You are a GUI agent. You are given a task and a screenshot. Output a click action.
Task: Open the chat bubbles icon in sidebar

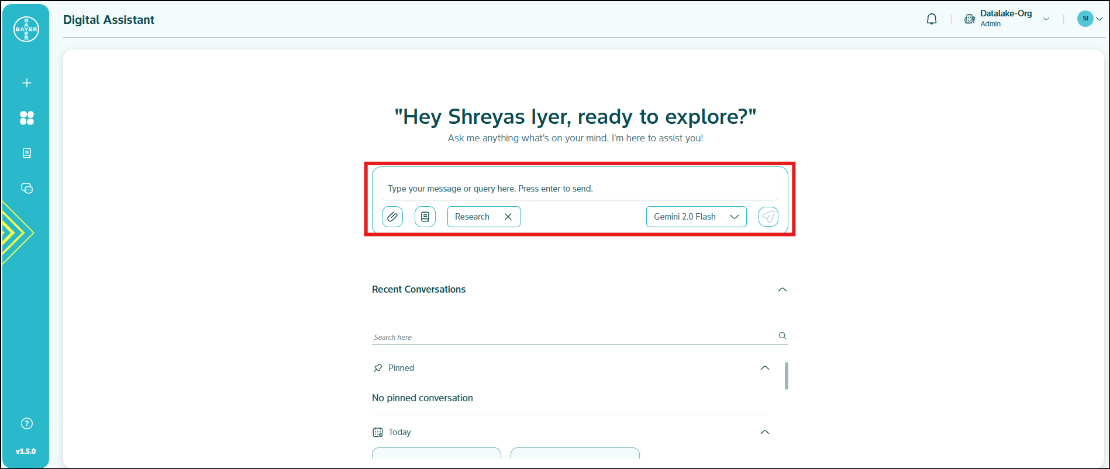tap(27, 188)
